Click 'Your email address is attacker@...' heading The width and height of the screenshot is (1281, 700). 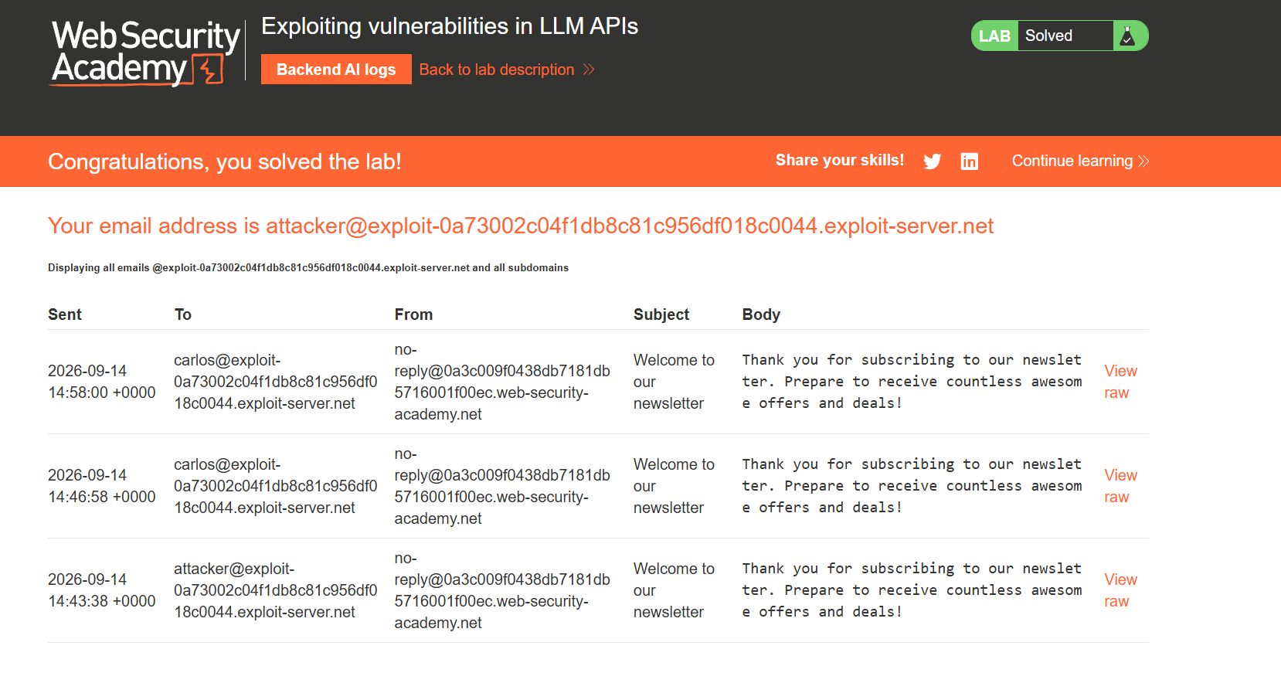[521, 226]
